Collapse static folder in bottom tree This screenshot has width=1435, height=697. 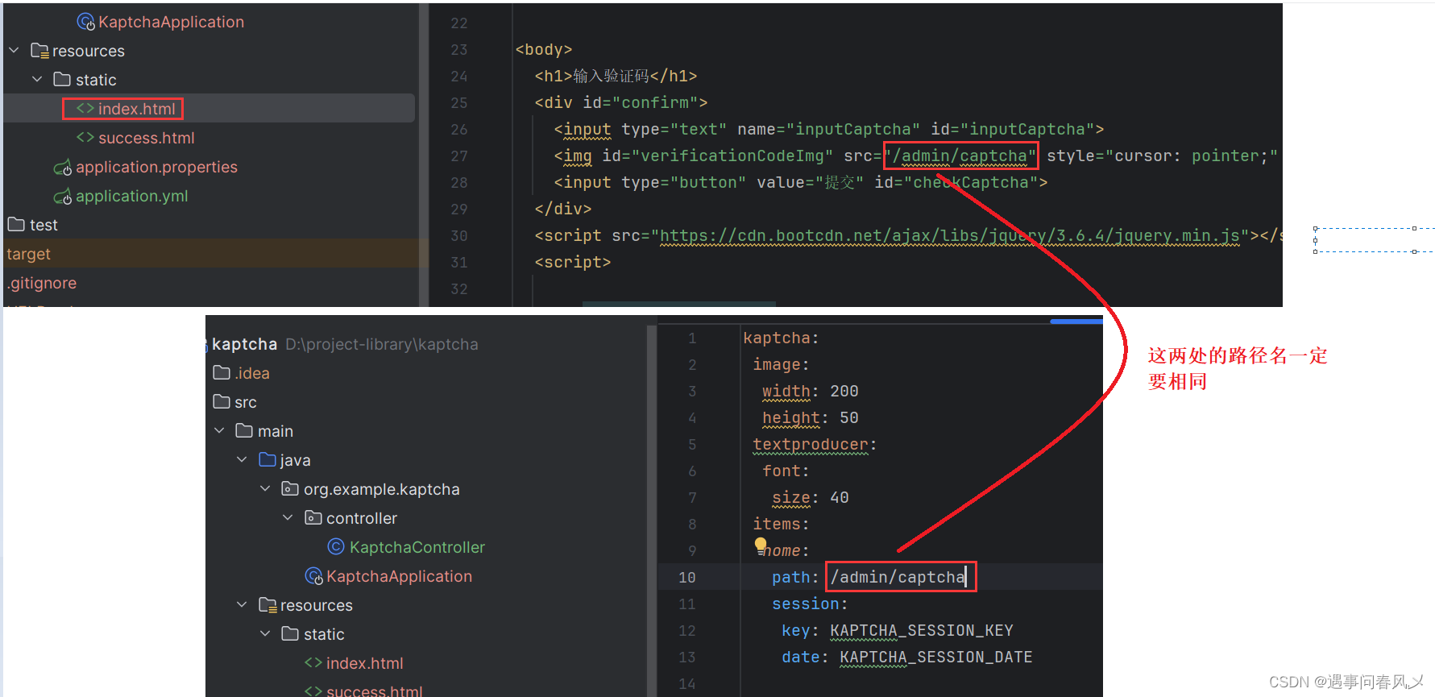point(265,633)
